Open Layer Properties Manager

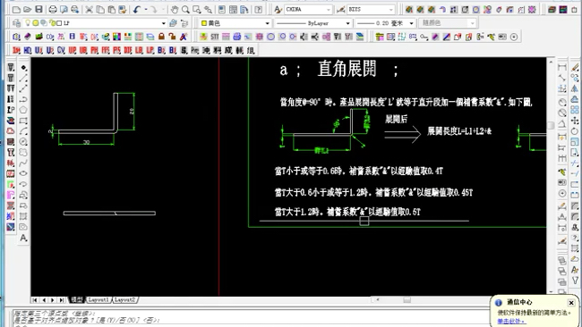(16, 23)
